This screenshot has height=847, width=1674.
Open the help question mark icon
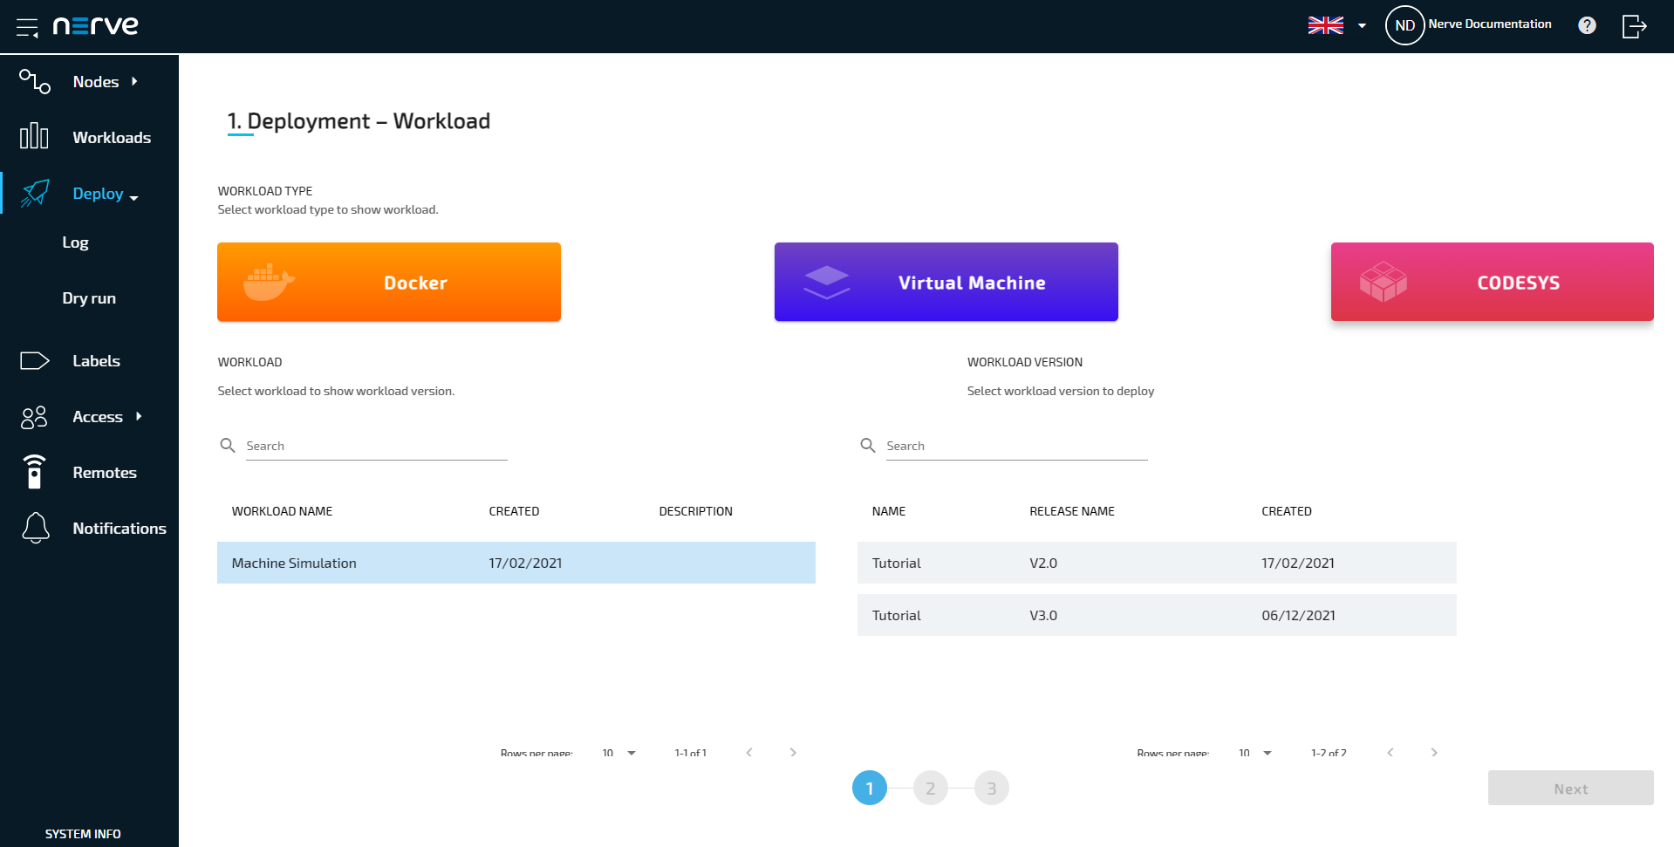[1587, 25]
